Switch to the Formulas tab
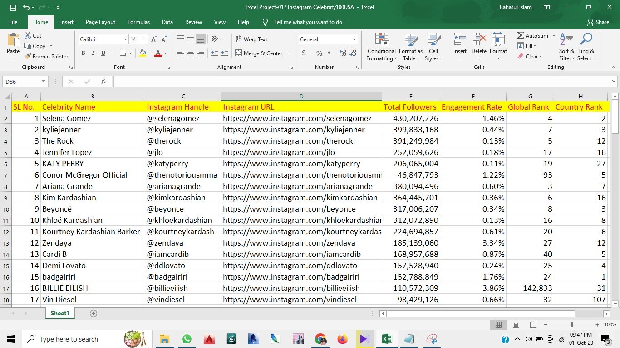The height and width of the screenshot is (348, 620). (x=138, y=22)
